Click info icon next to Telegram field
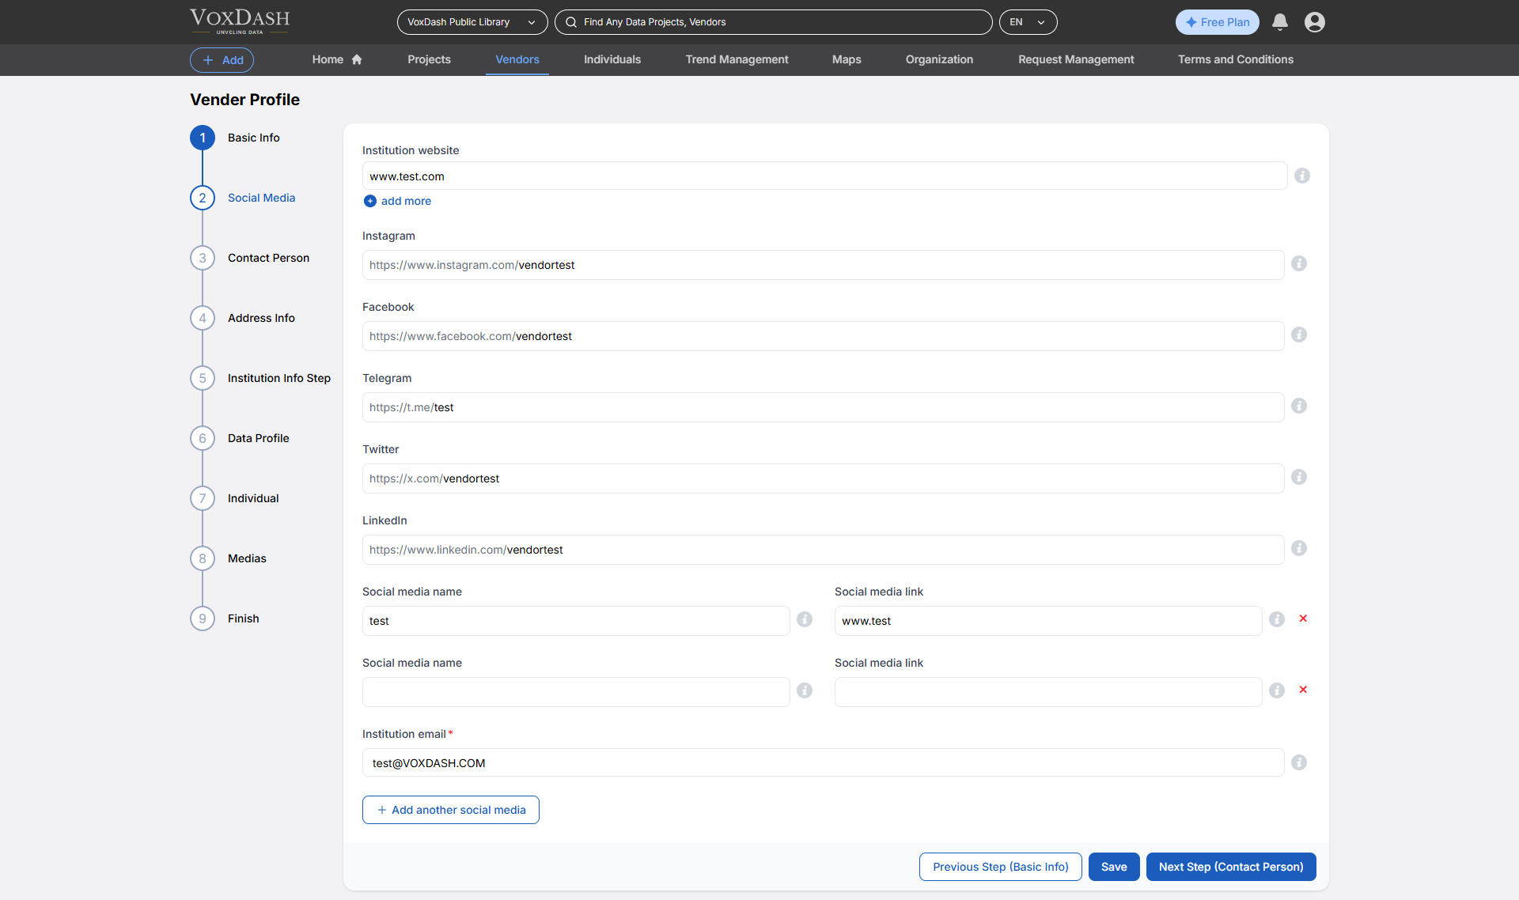 click(1298, 406)
